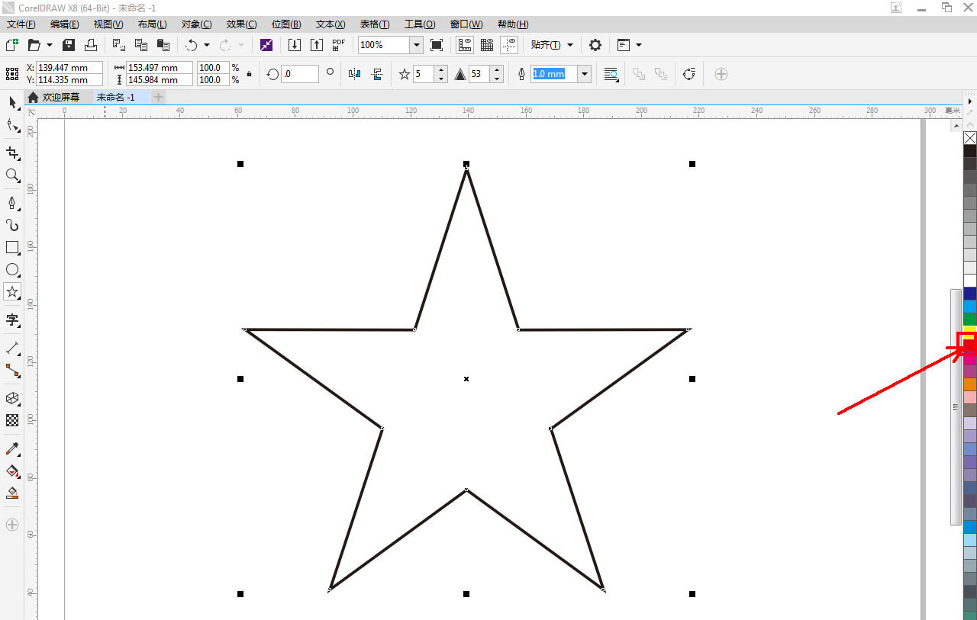Expand the zoom level 100% dropdown
The height and width of the screenshot is (620, 977).
coord(416,45)
